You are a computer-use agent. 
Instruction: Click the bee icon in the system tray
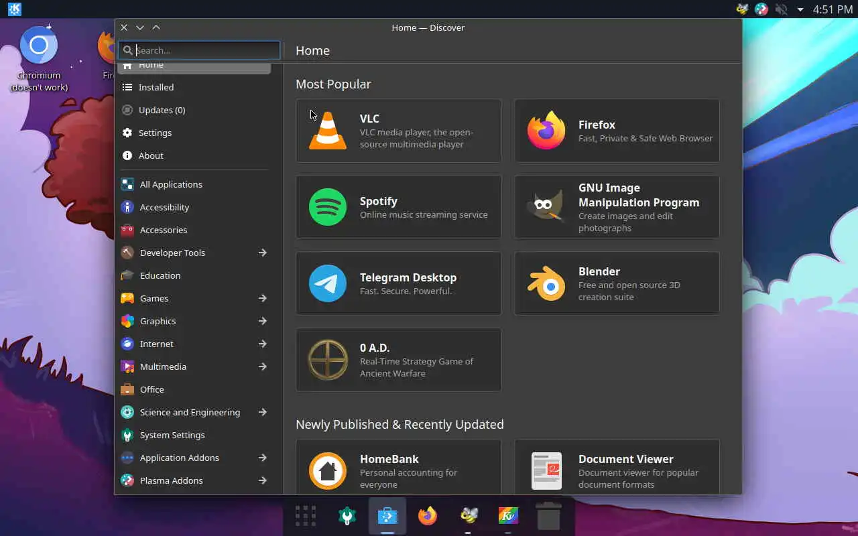742,9
